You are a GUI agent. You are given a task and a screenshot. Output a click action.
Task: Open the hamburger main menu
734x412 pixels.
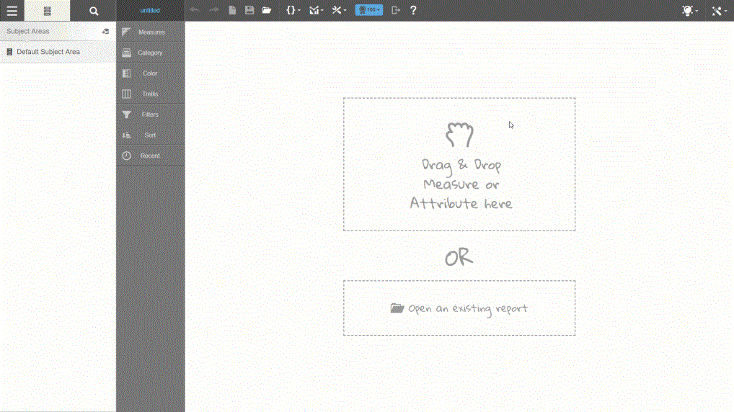(12, 11)
